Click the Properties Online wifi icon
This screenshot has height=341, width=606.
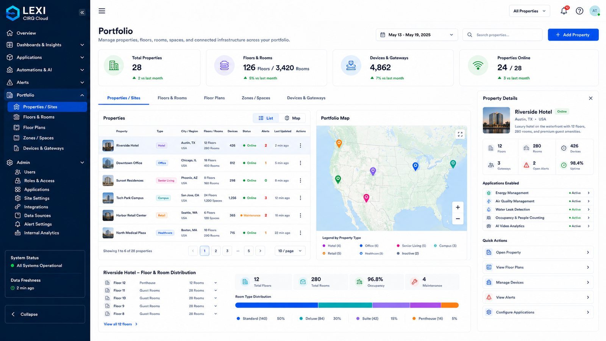pyautogui.click(x=478, y=65)
